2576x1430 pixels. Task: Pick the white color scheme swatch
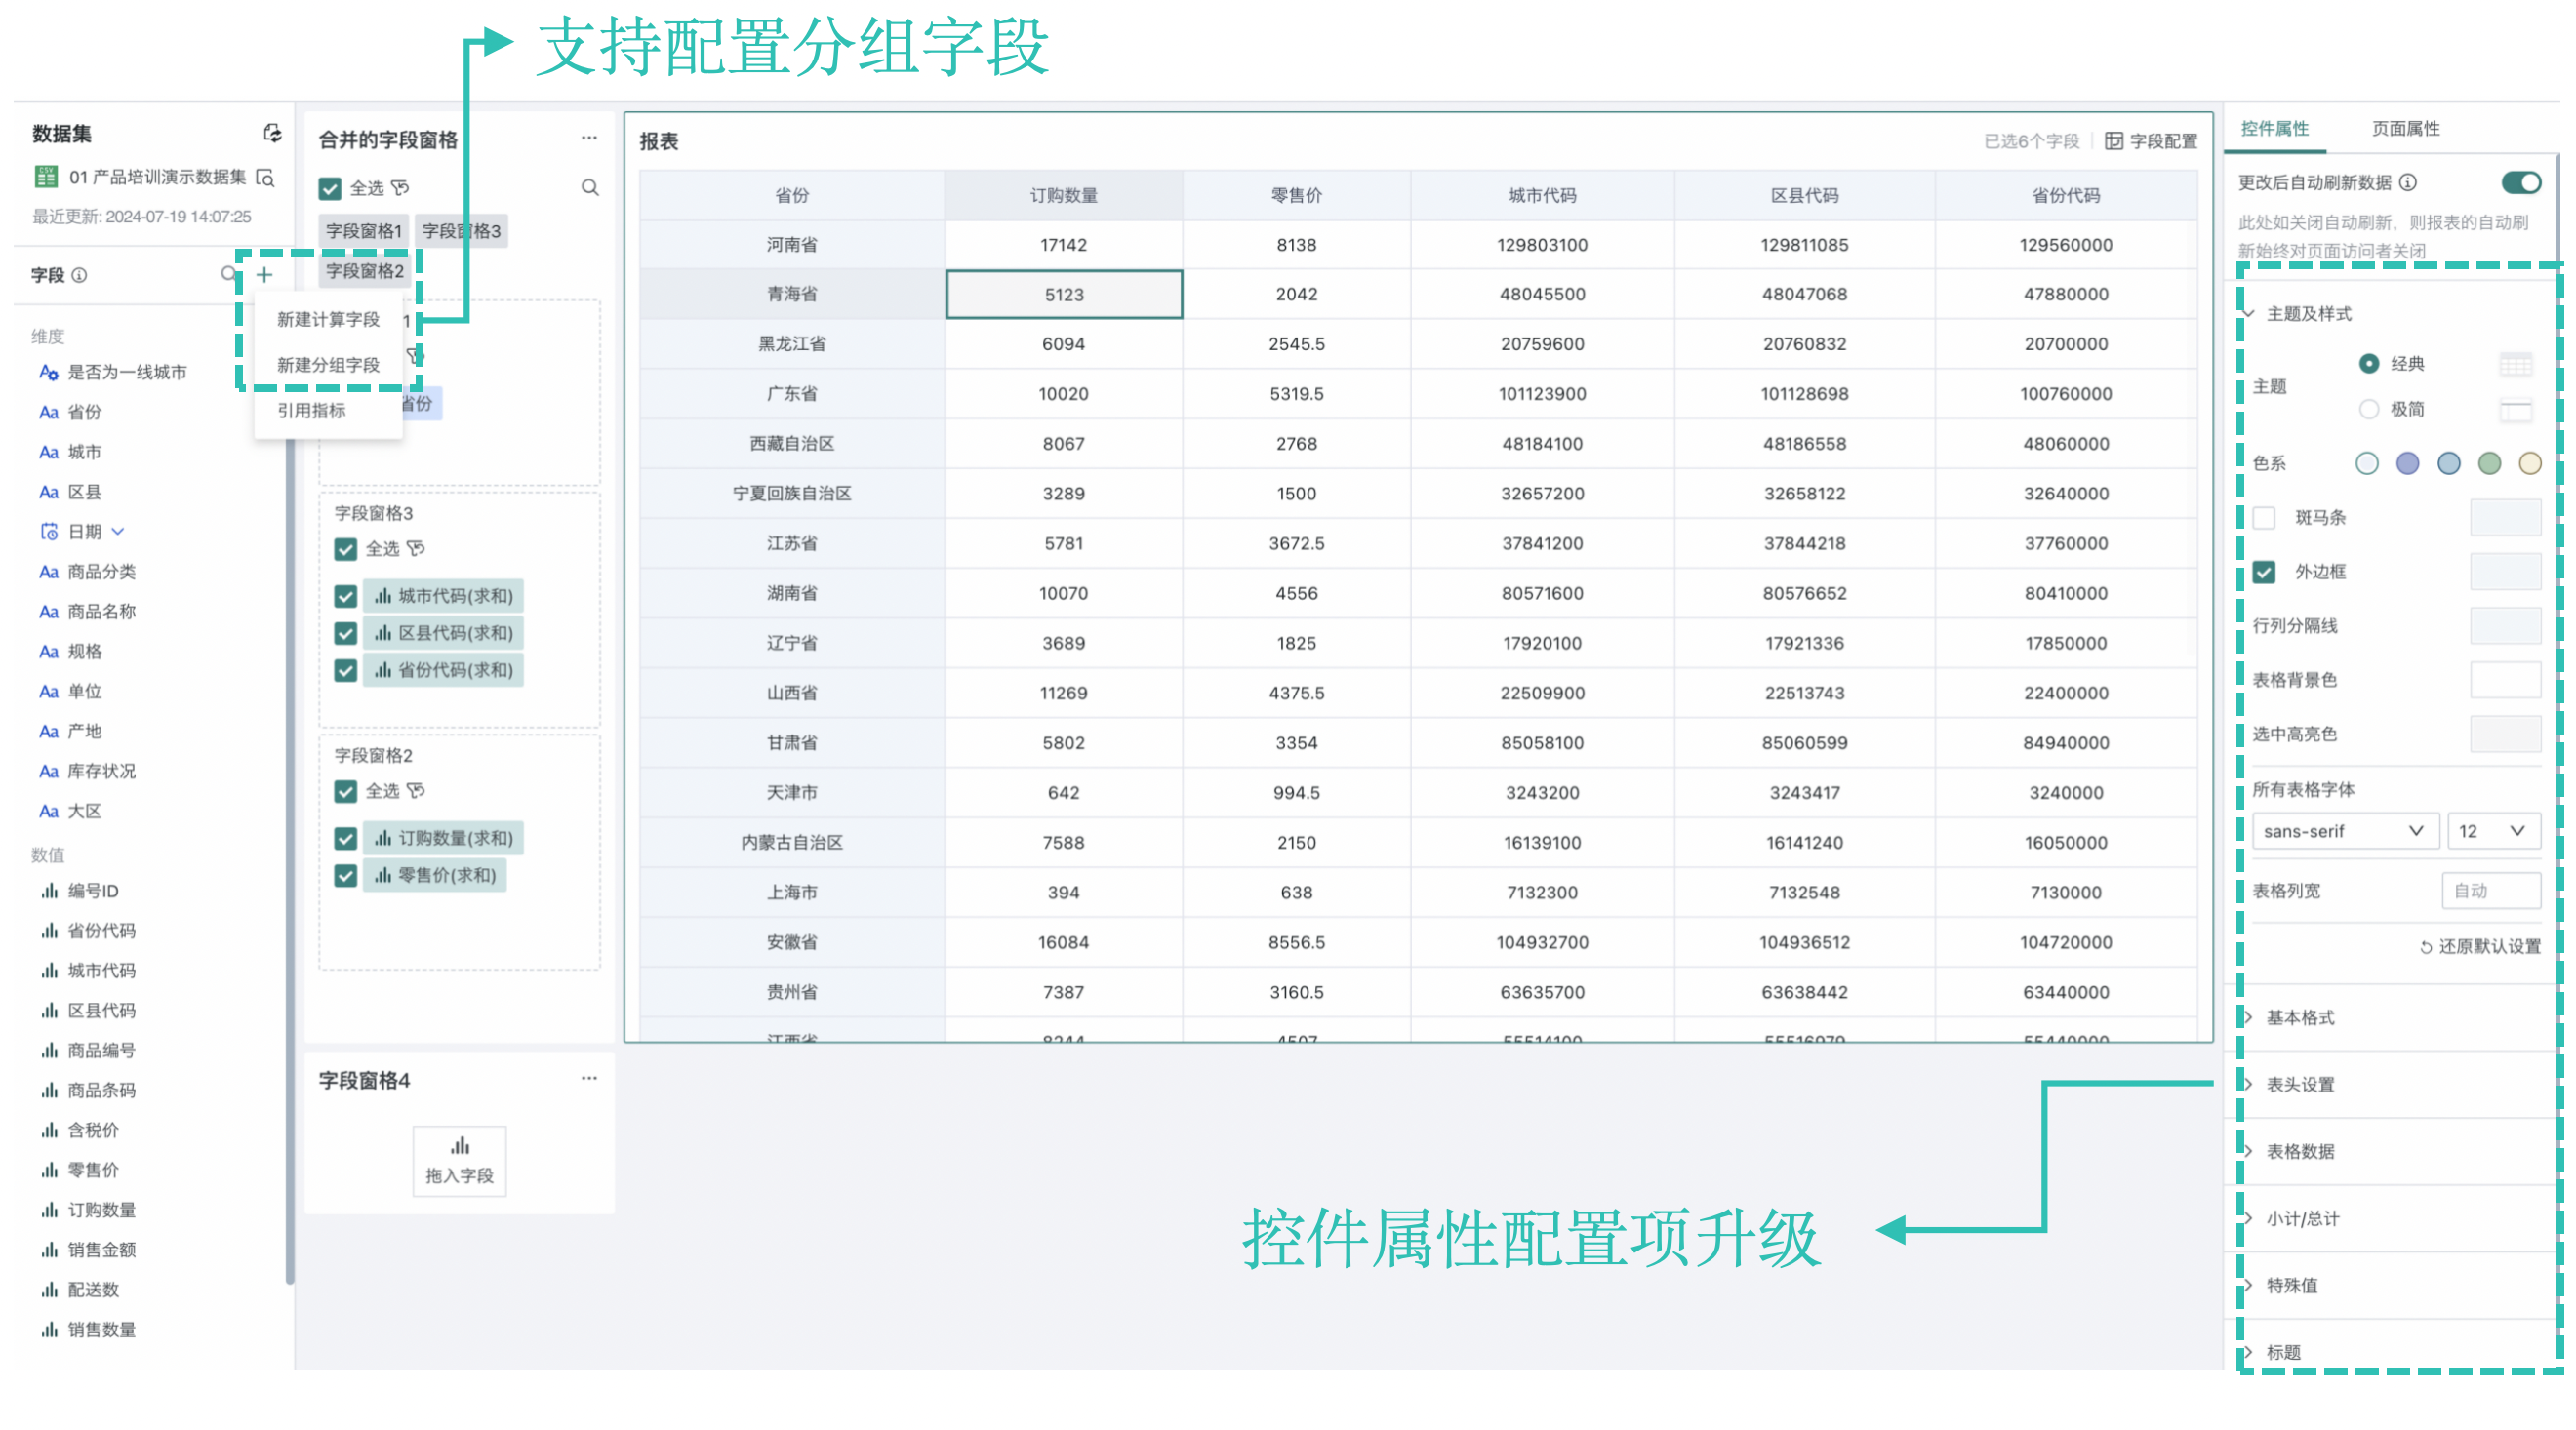2366,463
